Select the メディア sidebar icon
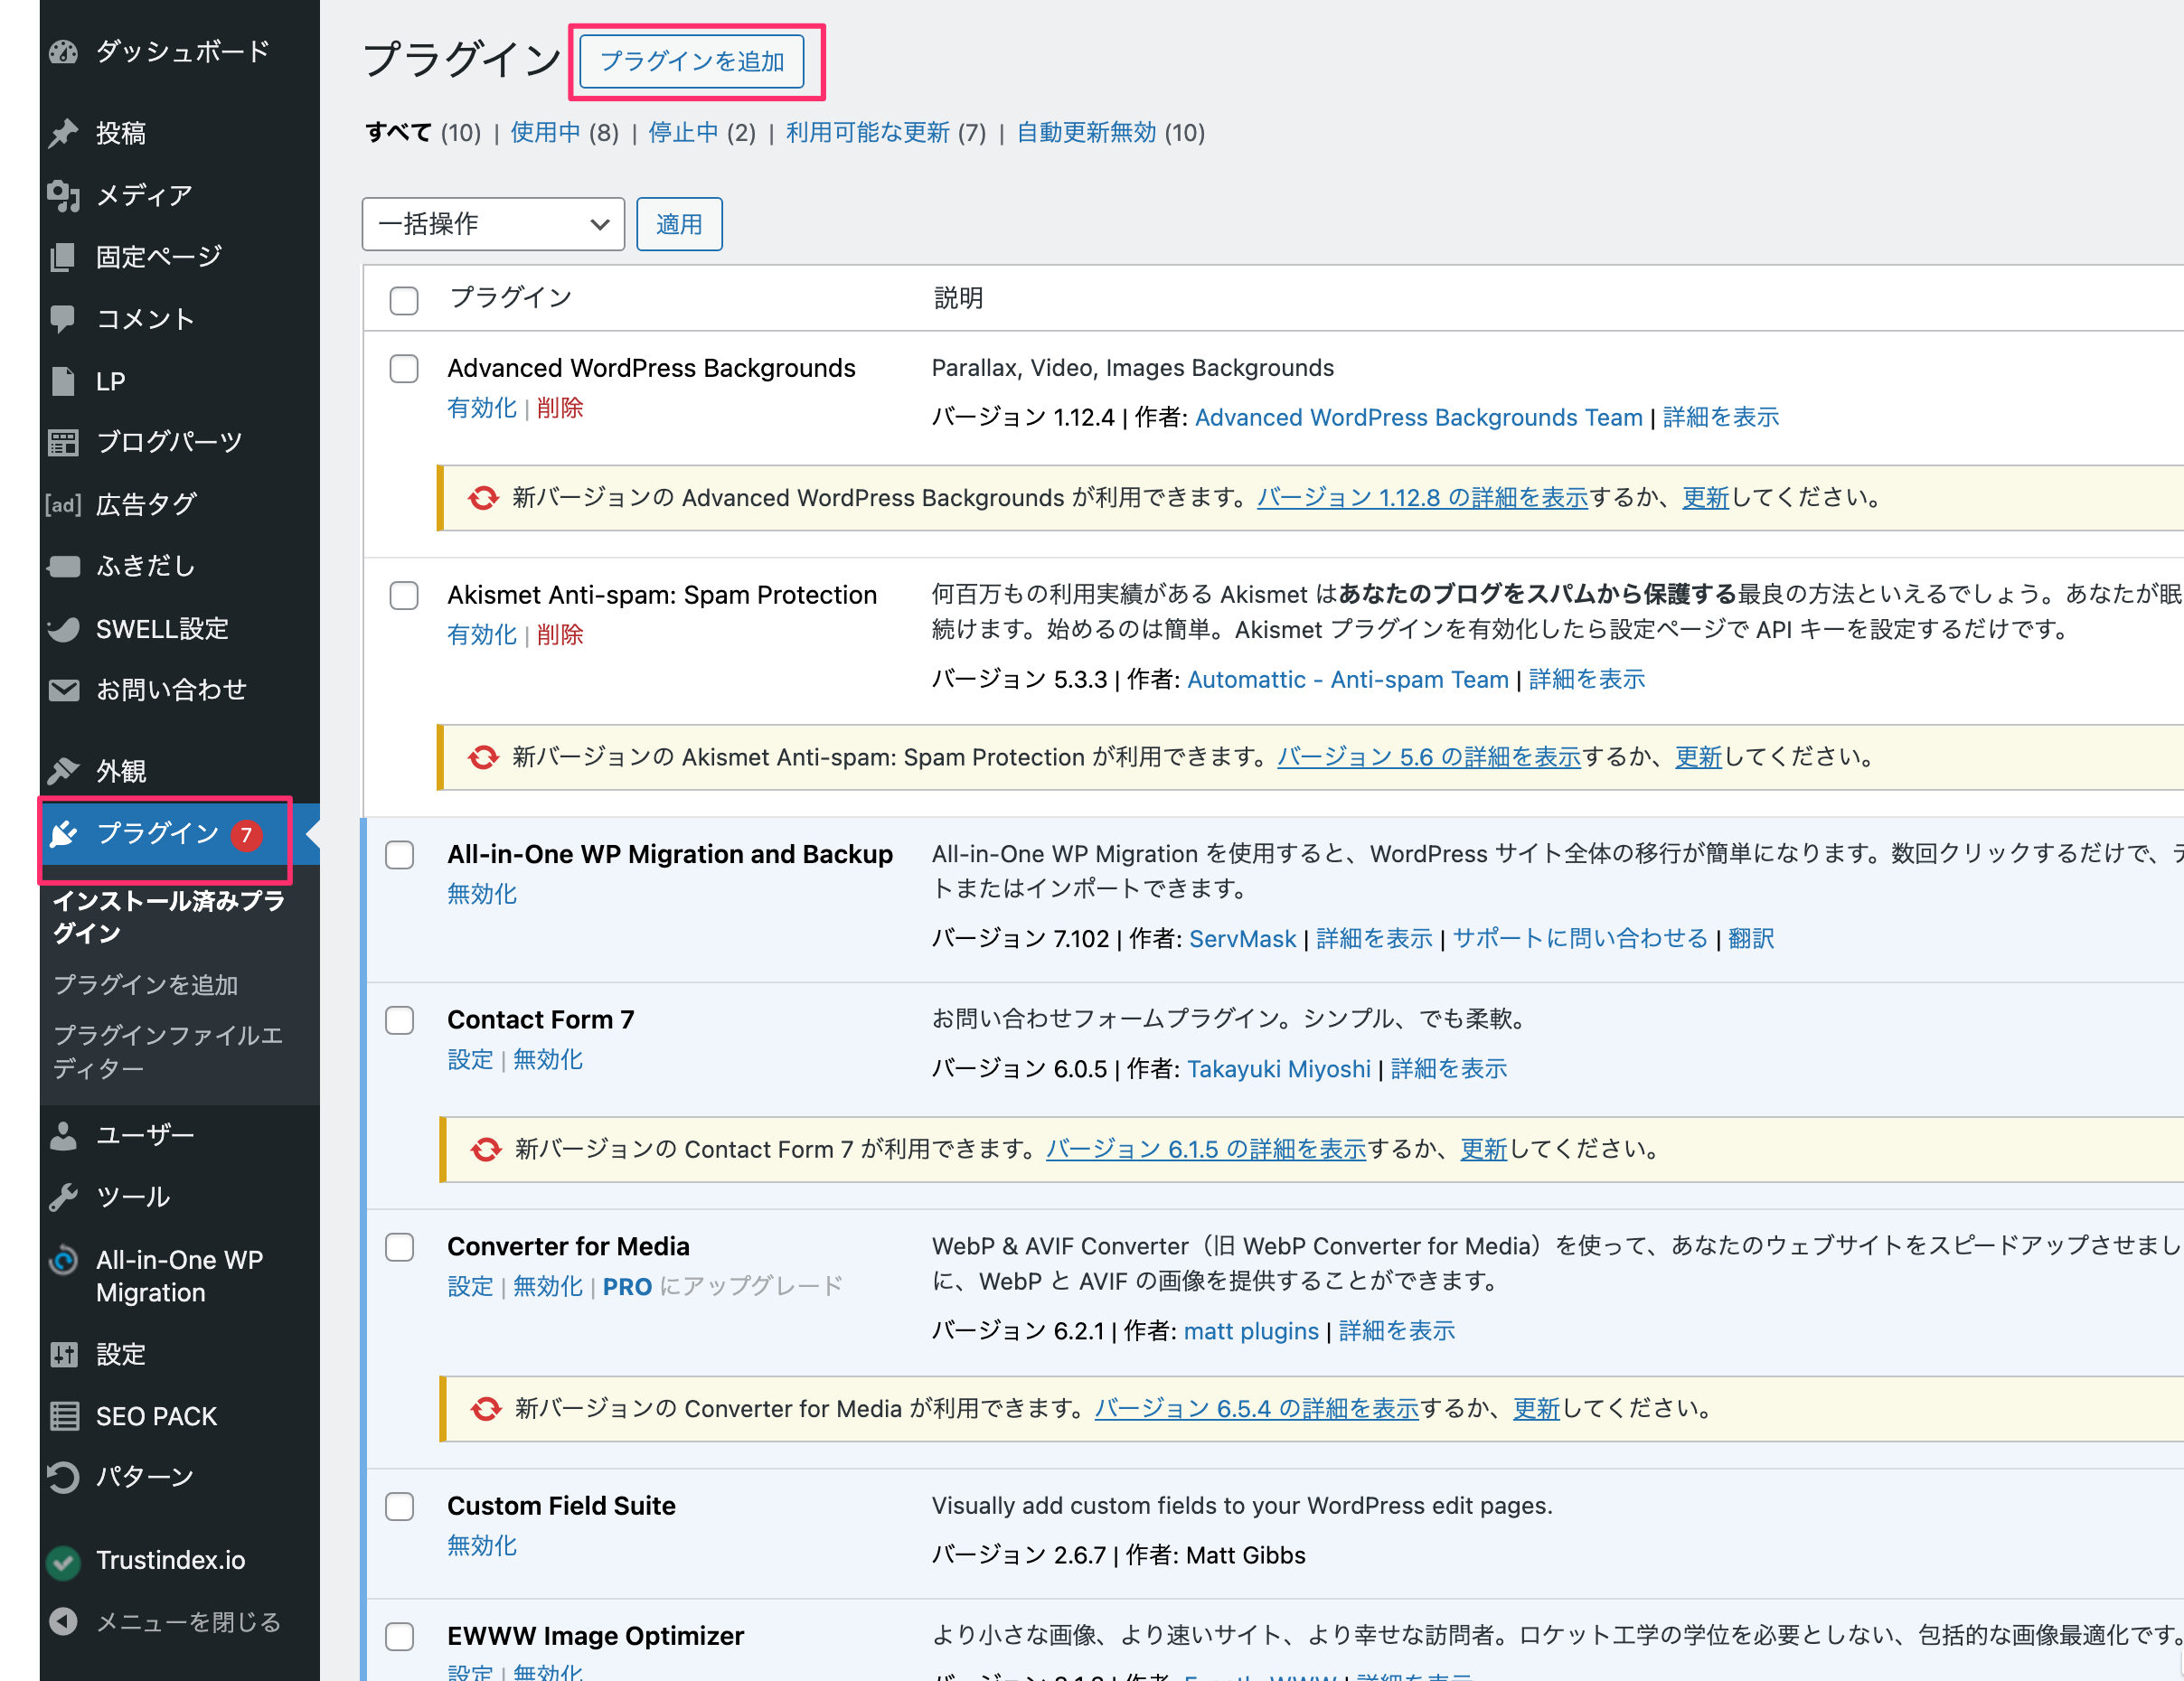2184x1681 pixels. click(64, 195)
